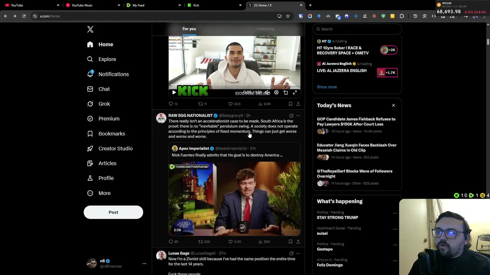Open RAW EGG NATIONALIST profile avatar

click(x=161, y=118)
